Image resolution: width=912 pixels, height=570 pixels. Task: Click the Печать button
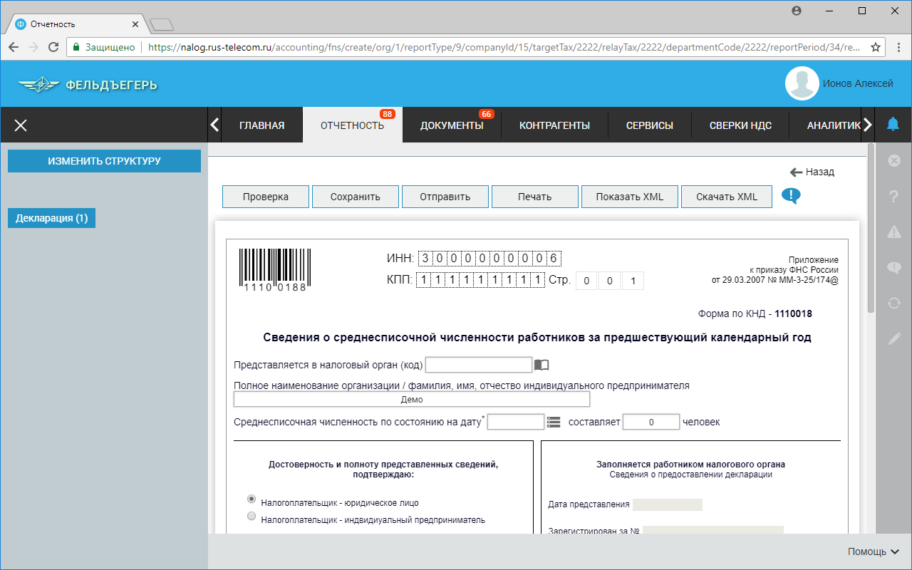535,197
